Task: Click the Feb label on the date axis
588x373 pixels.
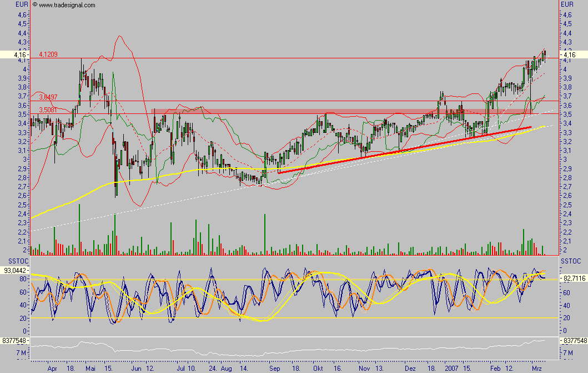Action: click(x=495, y=369)
